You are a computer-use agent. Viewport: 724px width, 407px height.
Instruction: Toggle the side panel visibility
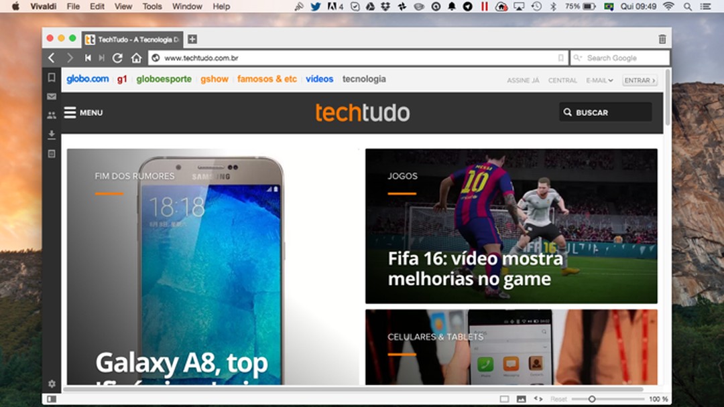click(x=503, y=400)
